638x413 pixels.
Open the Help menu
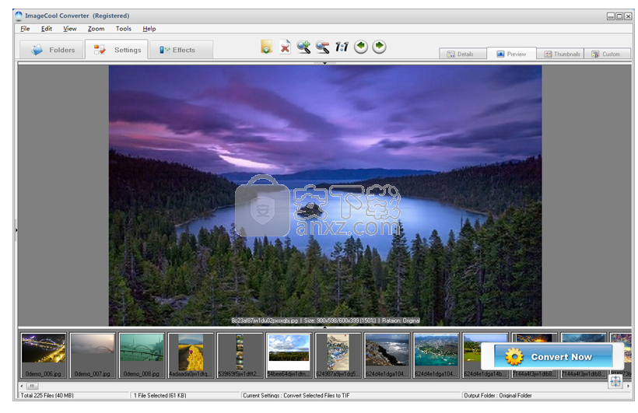149,29
